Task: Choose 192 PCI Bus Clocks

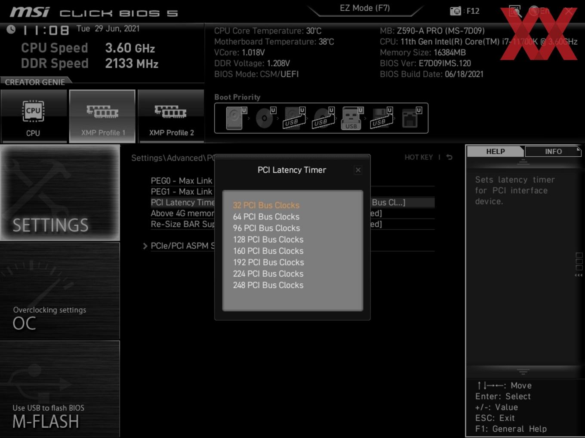Action: point(268,262)
